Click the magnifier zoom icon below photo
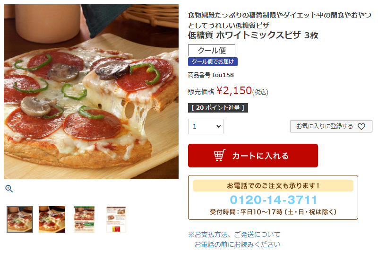Screen dimensions: 378x253 [x=9, y=189]
